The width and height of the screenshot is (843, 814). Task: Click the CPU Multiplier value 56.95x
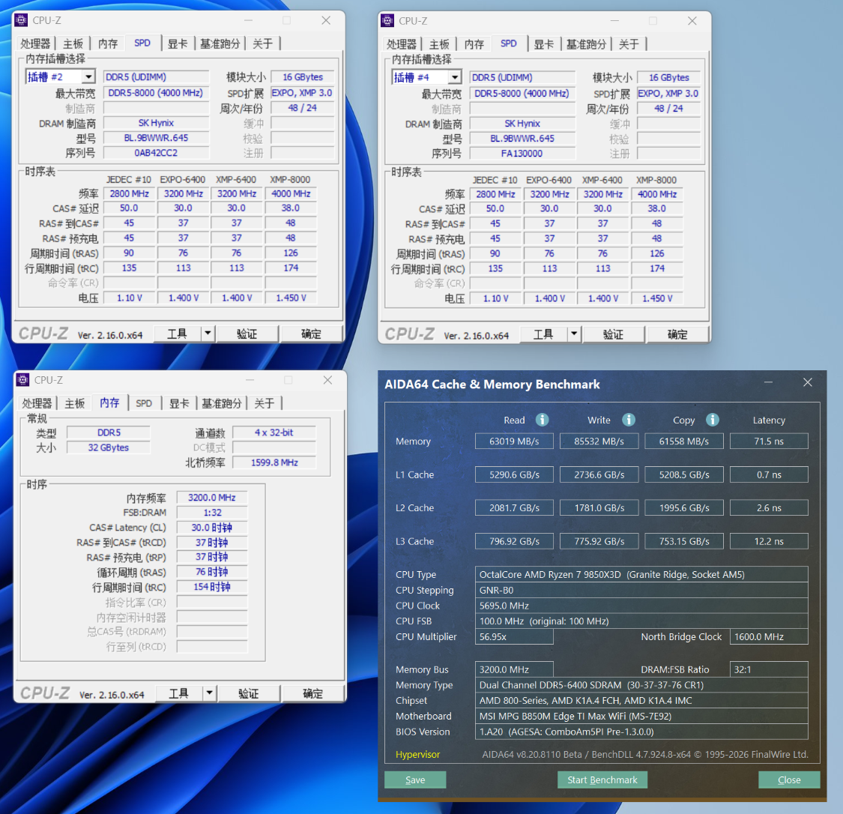coord(514,636)
